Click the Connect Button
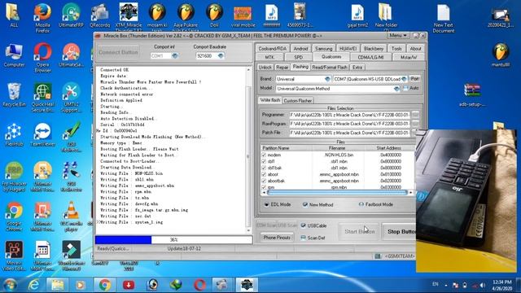The image size is (521, 293). 118,52
